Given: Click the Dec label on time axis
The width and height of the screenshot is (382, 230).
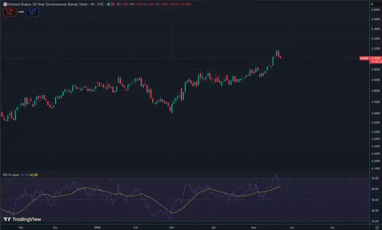Looking at the screenshot, I should click(x=55, y=228).
